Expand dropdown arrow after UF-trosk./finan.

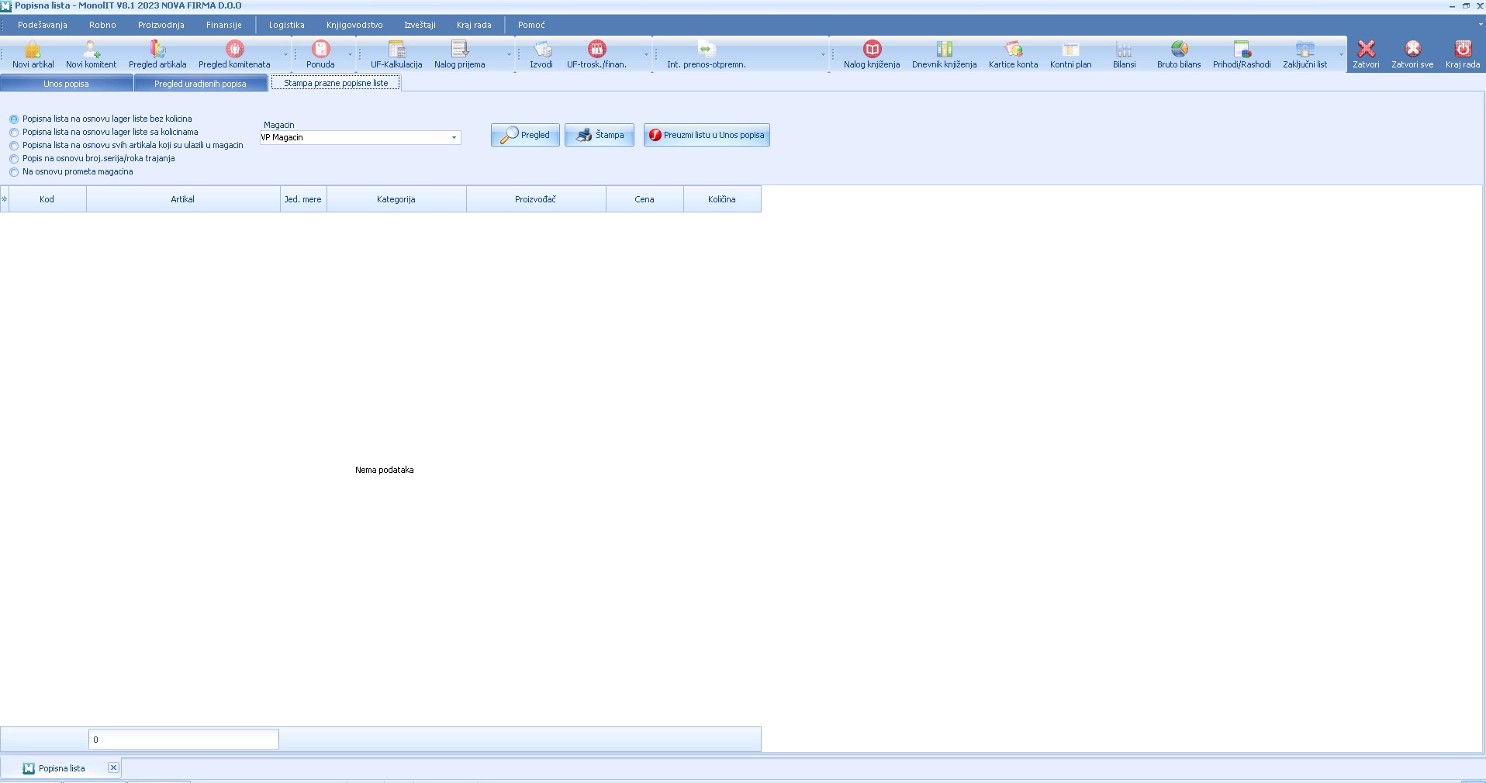(646, 54)
